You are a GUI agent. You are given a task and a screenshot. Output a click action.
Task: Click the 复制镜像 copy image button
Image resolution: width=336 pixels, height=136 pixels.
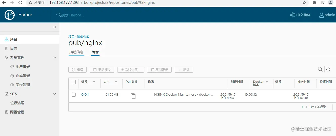point(160,70)
